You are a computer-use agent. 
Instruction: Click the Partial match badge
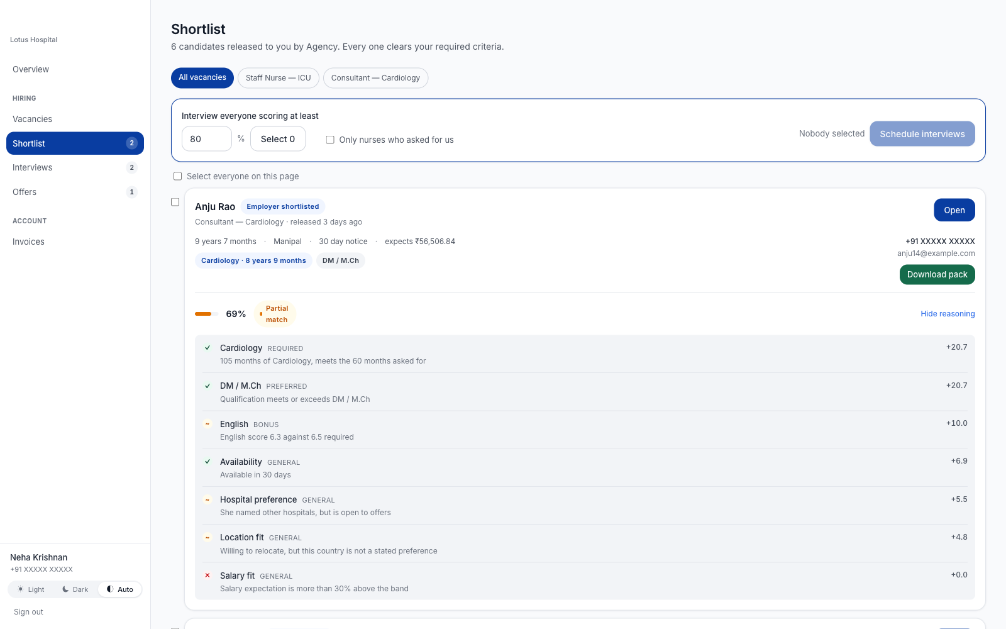pyautogui.click(x=275, y=314)
